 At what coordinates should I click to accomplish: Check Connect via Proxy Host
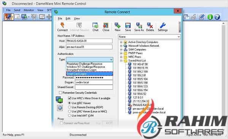click(x=62, y=123)
